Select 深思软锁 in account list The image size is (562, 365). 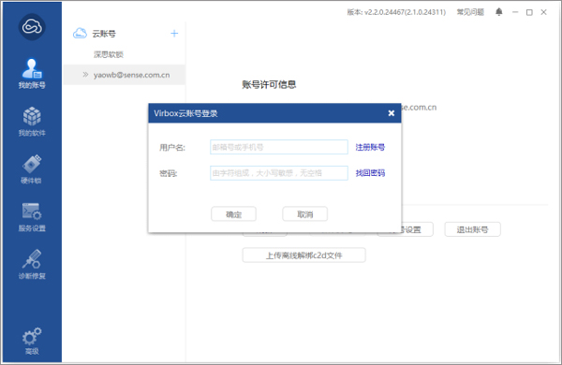[x=109, y=54]
